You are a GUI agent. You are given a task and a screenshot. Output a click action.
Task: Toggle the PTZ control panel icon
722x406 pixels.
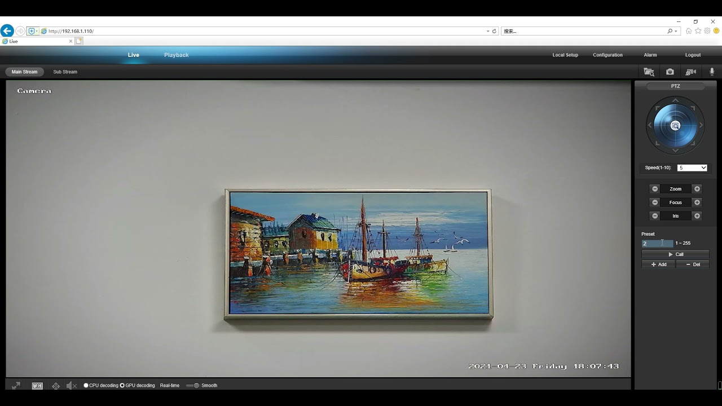tap(56, 386)
